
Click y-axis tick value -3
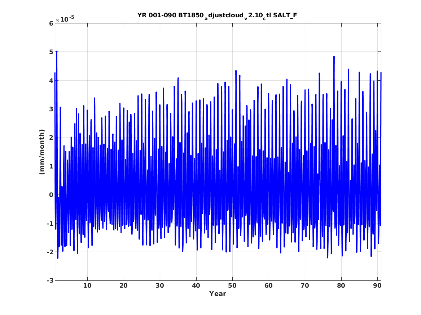pyautogui.click(x=50, y=280)
